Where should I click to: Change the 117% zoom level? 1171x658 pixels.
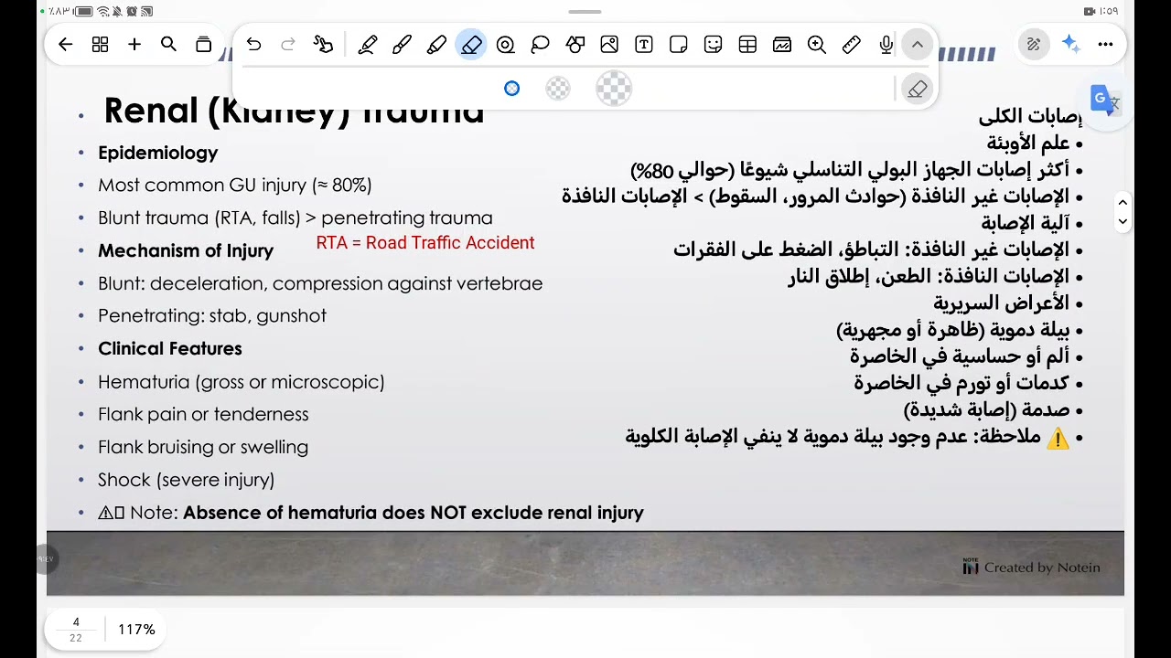pyautogui.click(x=136, y=630)
